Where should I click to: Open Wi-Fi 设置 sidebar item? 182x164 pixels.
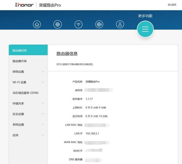[28, 82]
